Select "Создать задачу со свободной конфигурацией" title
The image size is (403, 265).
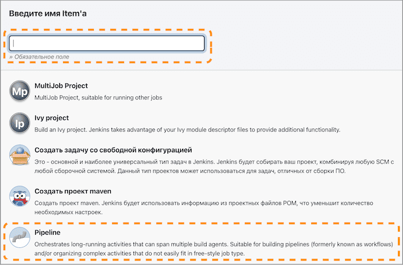pyautogui.click(x=113, y=150)
